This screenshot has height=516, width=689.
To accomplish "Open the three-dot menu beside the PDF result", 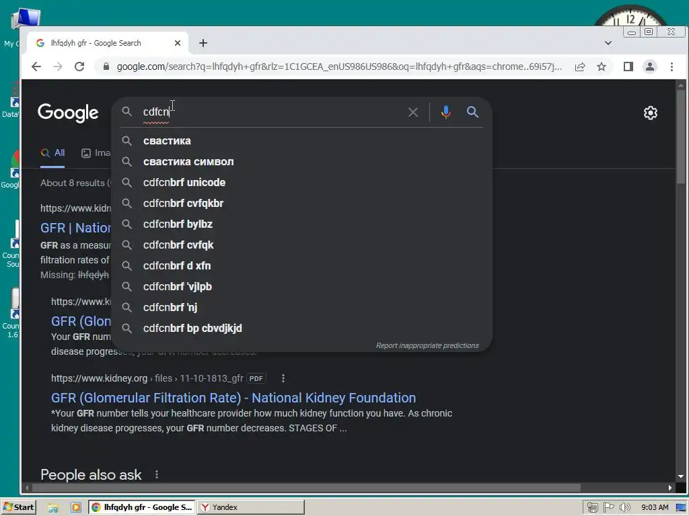I will point(283,378).
